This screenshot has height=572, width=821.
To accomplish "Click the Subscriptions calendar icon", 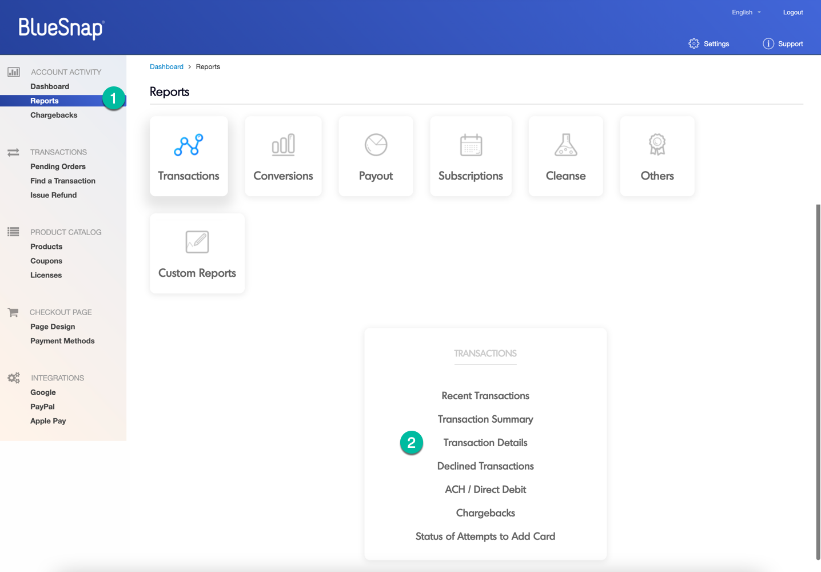I will [471, 145].
